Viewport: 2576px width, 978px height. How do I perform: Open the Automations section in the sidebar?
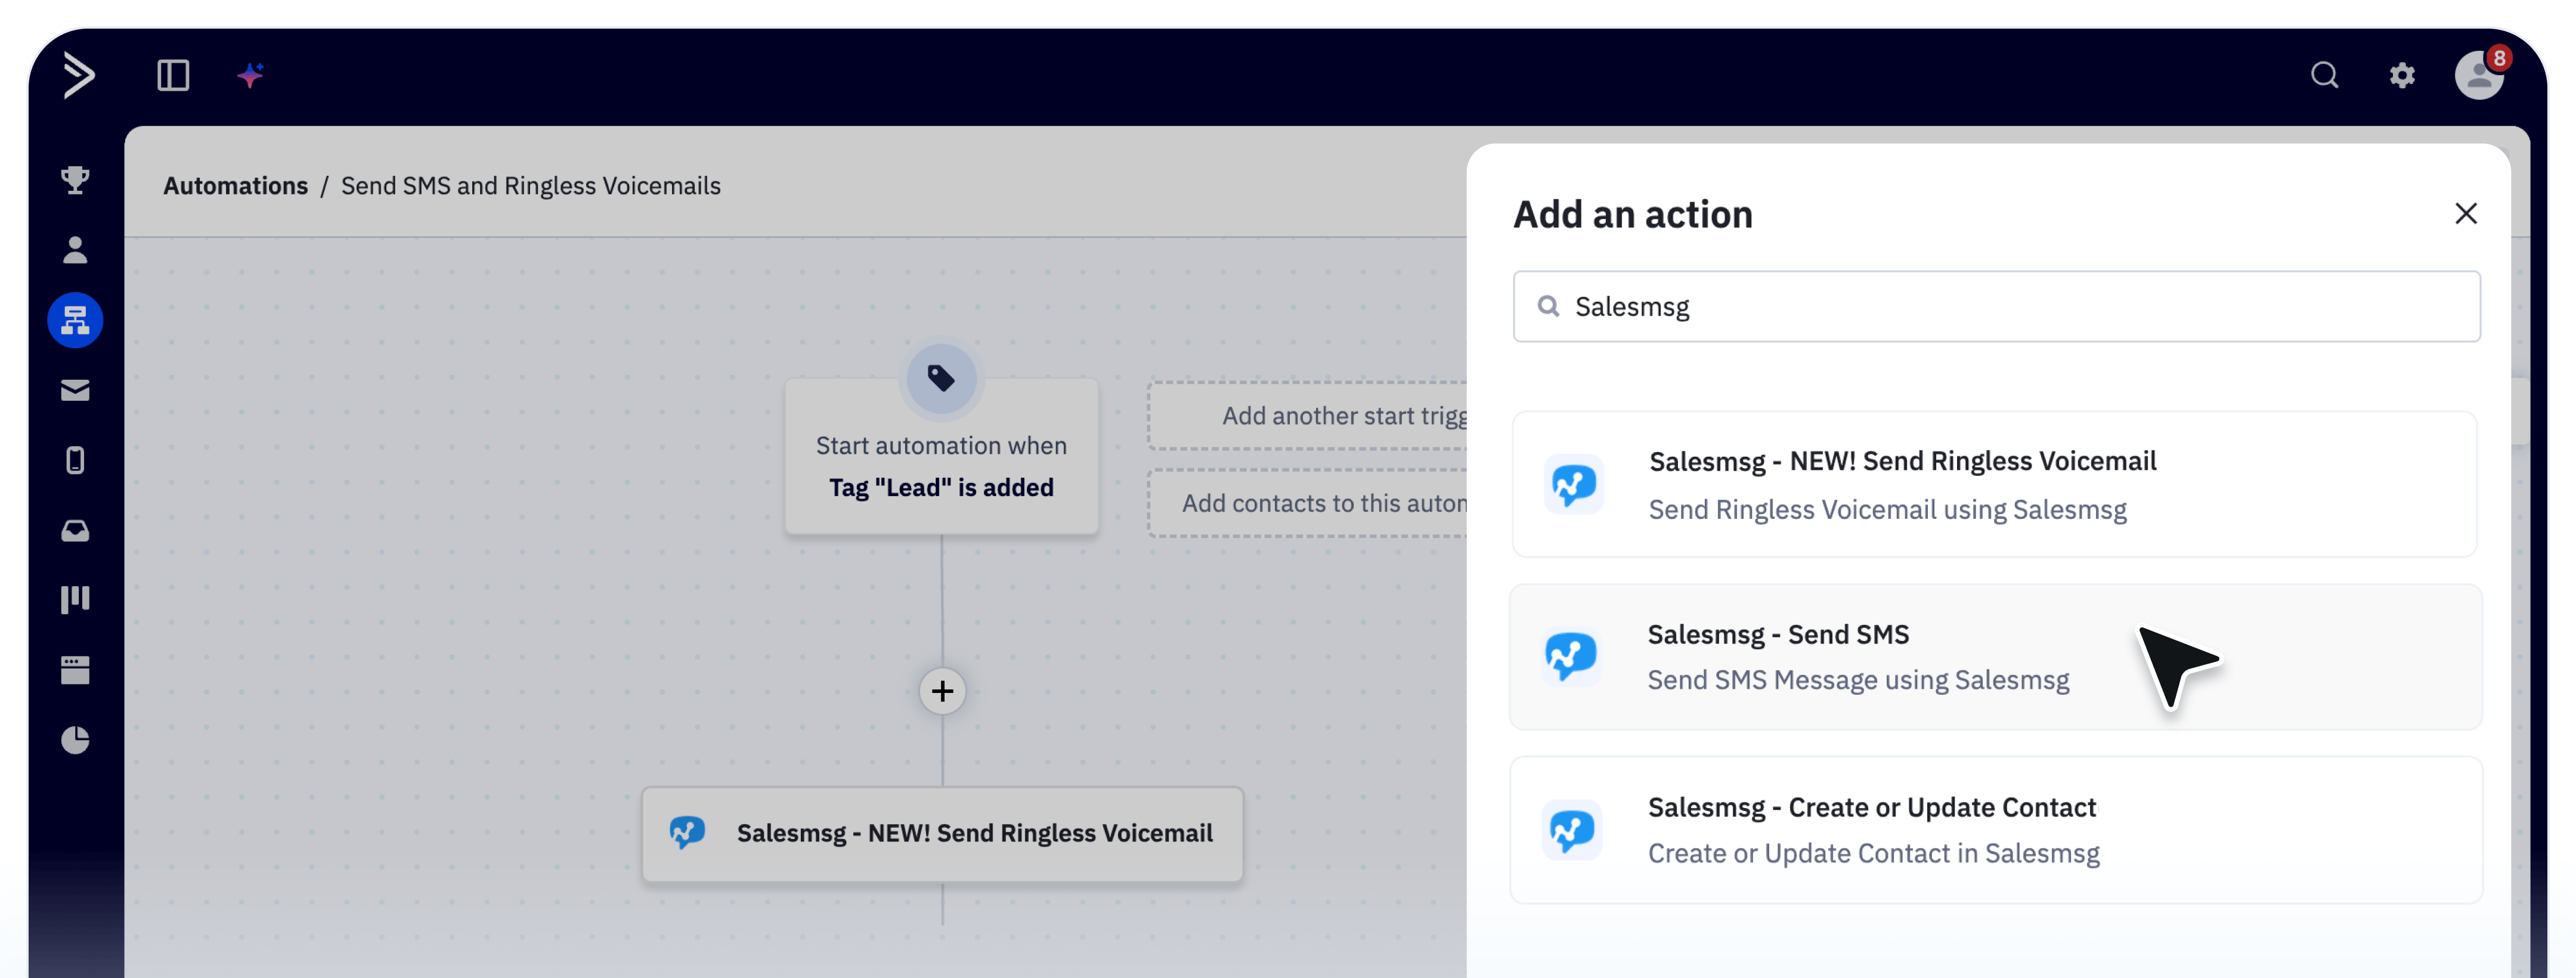[75, 320]
